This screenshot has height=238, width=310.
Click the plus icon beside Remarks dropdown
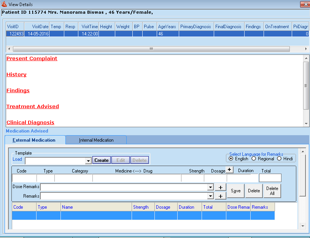click(x=220, y=196)
